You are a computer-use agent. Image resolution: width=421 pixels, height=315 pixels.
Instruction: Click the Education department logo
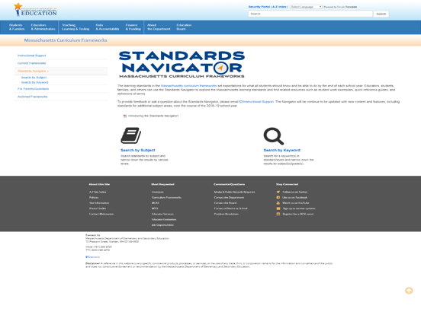click(35, 10)
